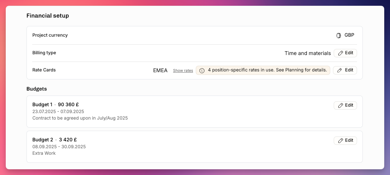Viewport: 390px width, 175px height.
Task: Edit Budget 2 details
Action: pyautogui.click(x=345, y=141)
